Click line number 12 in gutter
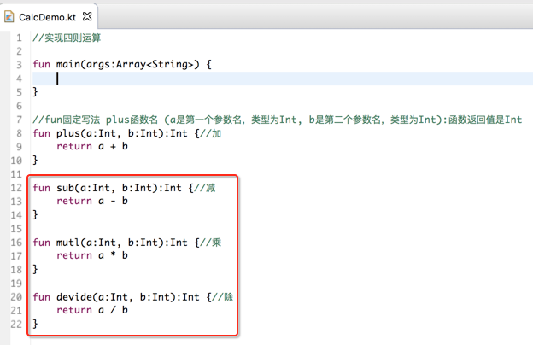This screenshot has height=345, width=533. point(16,188)
